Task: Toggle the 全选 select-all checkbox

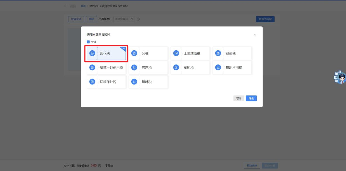Action: coord(88,42)
